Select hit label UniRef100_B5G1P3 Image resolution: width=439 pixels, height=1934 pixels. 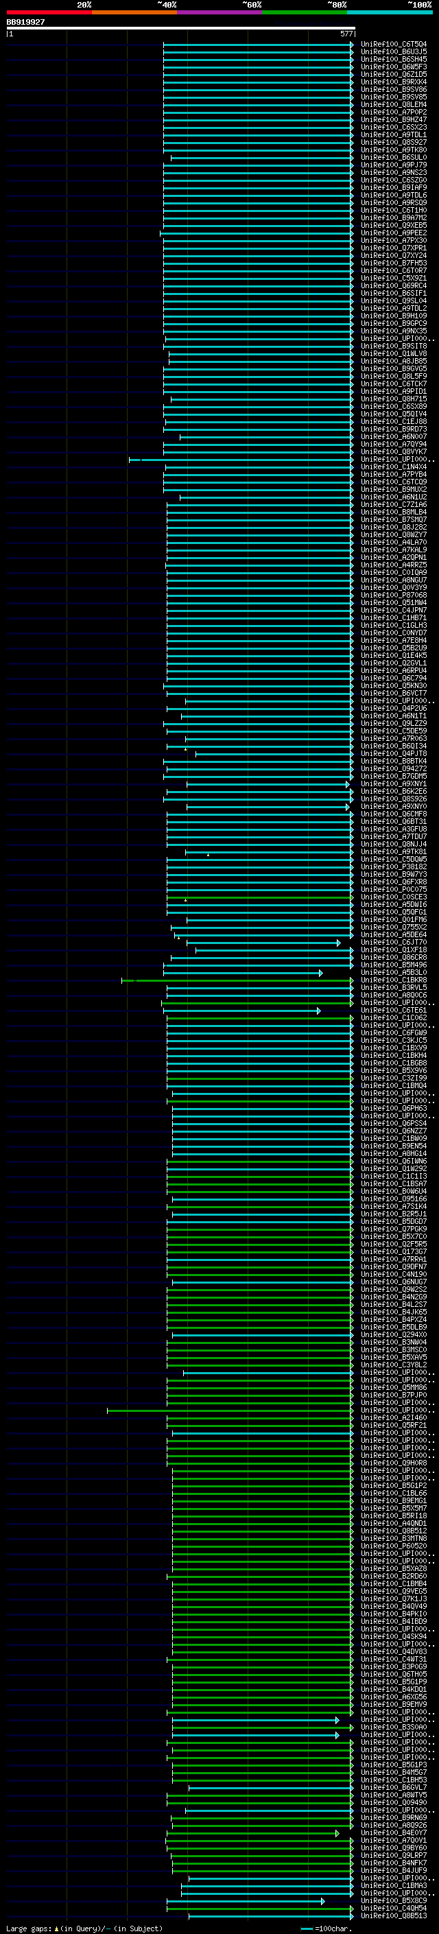pos(394,1765)
